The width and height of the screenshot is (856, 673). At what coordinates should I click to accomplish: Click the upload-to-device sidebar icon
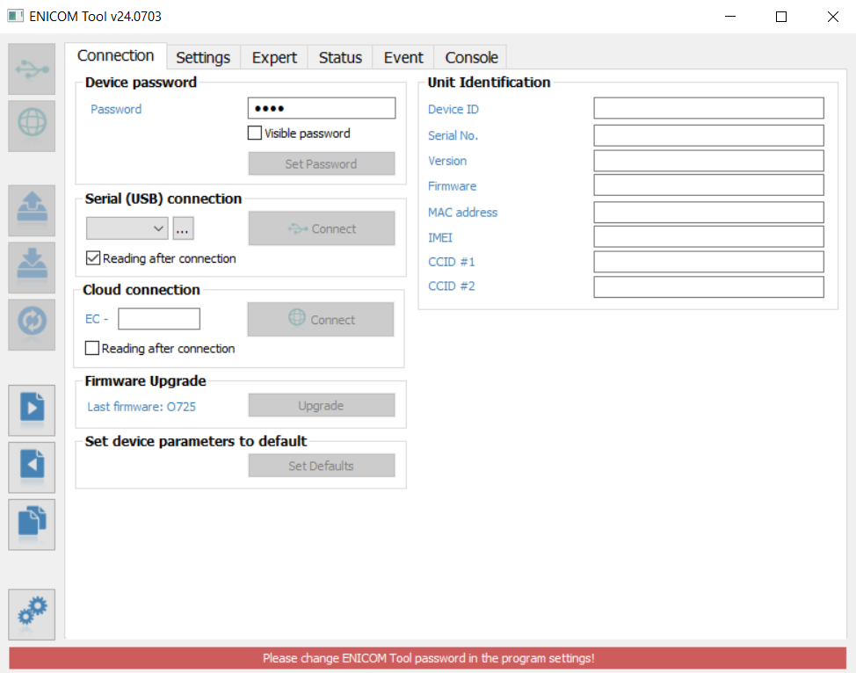click(x=31, y=210)
